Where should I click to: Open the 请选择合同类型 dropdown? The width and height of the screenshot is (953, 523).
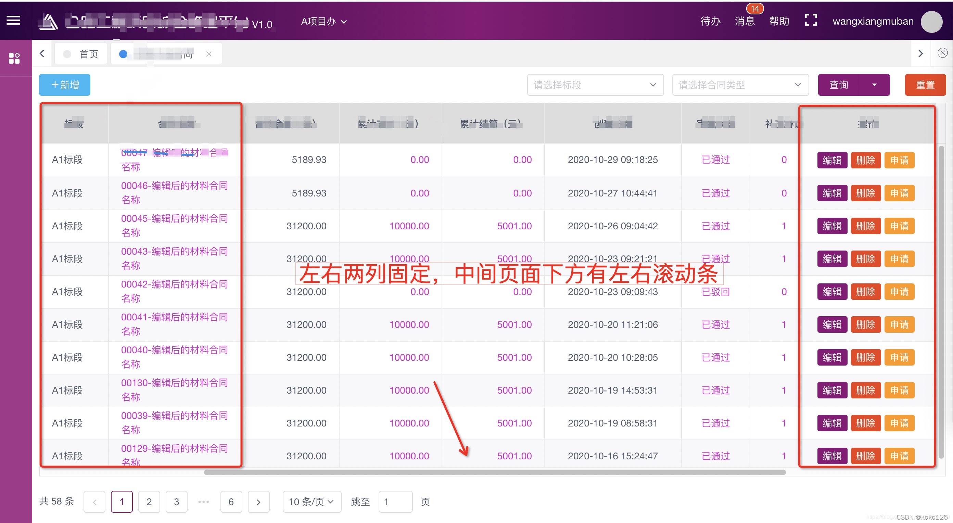pyautogui.click(x=740, y=85)
